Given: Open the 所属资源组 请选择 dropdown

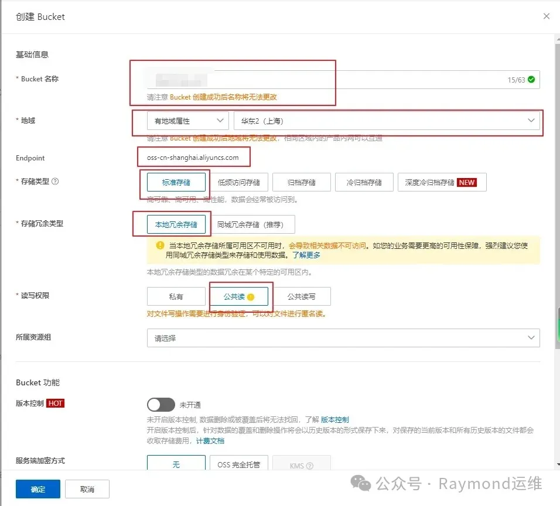Looking at the screenshot, I should pos(343,338).
